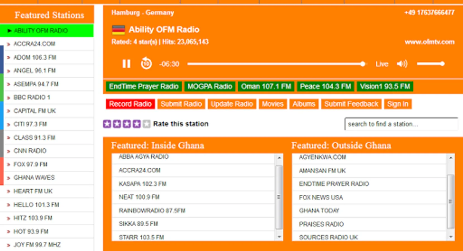Viewport: 463px width, 251px height.
Task: Play CNN RADIO station
Action: pos(47,151)
